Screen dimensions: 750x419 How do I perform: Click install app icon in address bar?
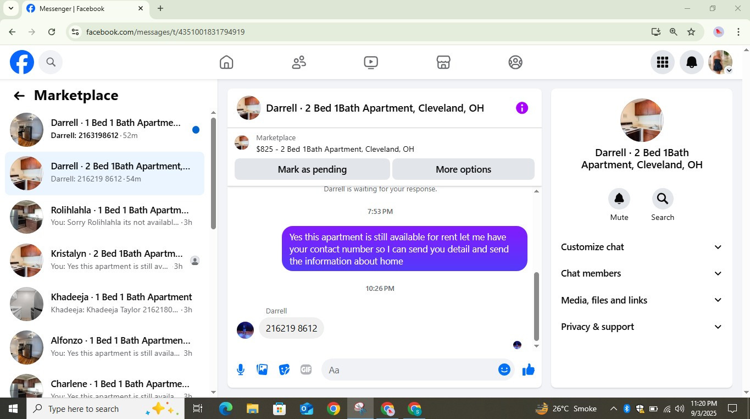click(655, 32)
